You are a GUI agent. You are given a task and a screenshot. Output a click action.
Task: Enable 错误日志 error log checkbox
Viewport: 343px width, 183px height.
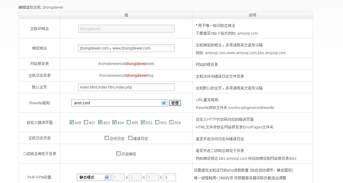[x=130, y=138]
